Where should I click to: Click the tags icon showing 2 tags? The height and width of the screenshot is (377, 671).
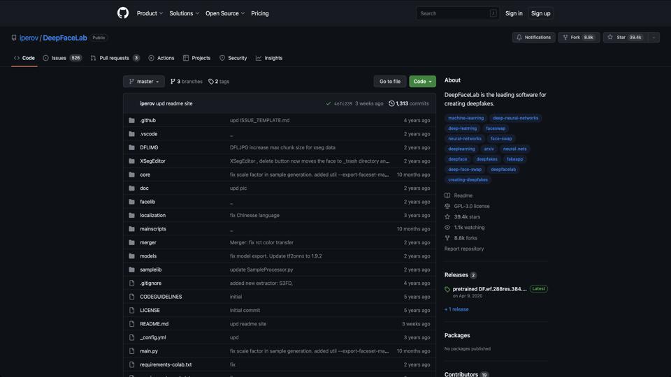(211, 82)
